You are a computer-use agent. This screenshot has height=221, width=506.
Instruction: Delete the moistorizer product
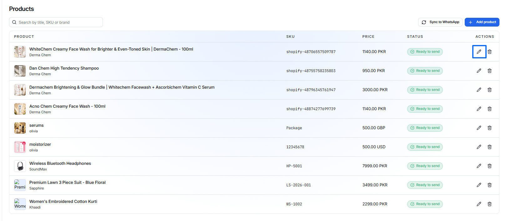coord(489,147)
